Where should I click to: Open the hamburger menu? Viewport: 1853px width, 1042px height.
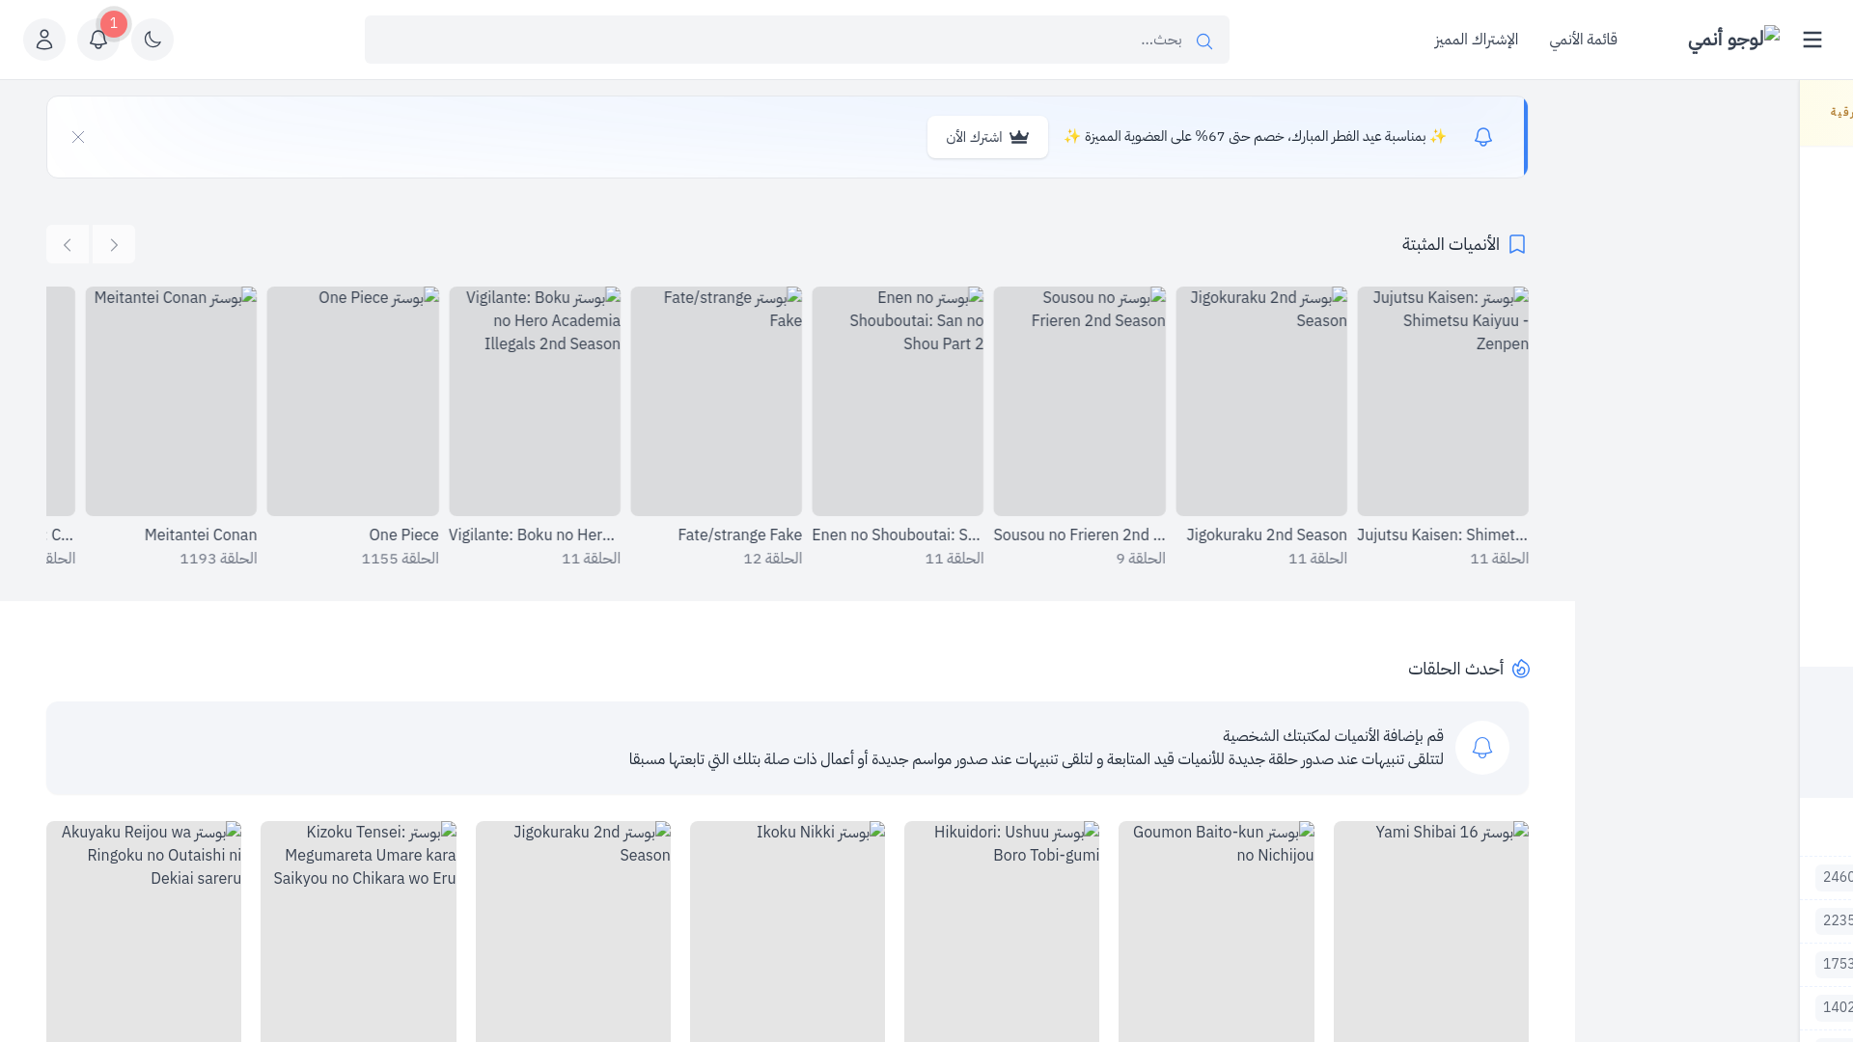point(1812,40)
